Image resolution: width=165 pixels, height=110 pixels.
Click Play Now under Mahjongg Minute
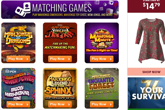click(102, 59)
